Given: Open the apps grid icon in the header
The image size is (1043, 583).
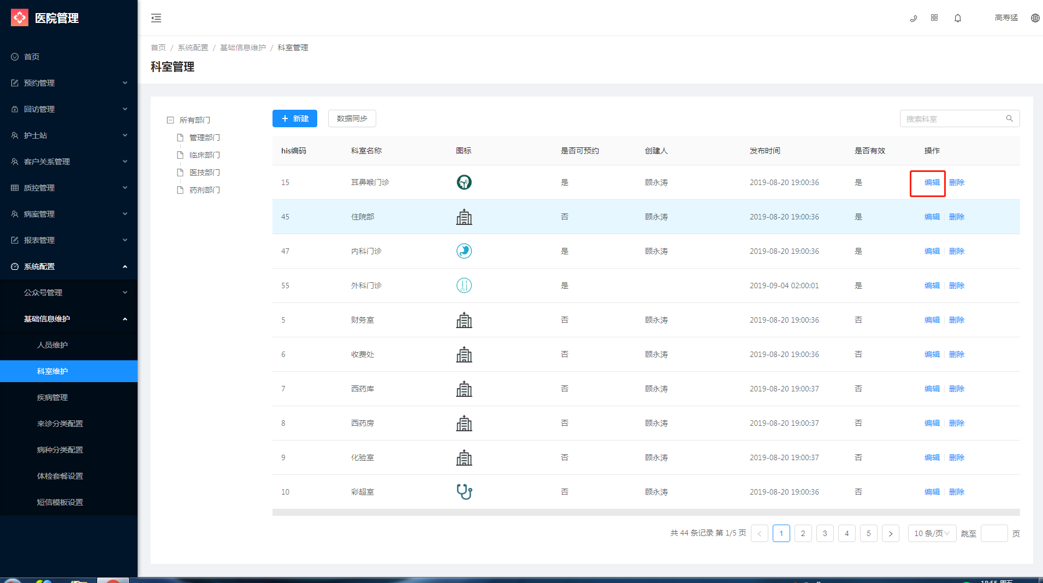Looking at the screenshot, I should [934, 18].
